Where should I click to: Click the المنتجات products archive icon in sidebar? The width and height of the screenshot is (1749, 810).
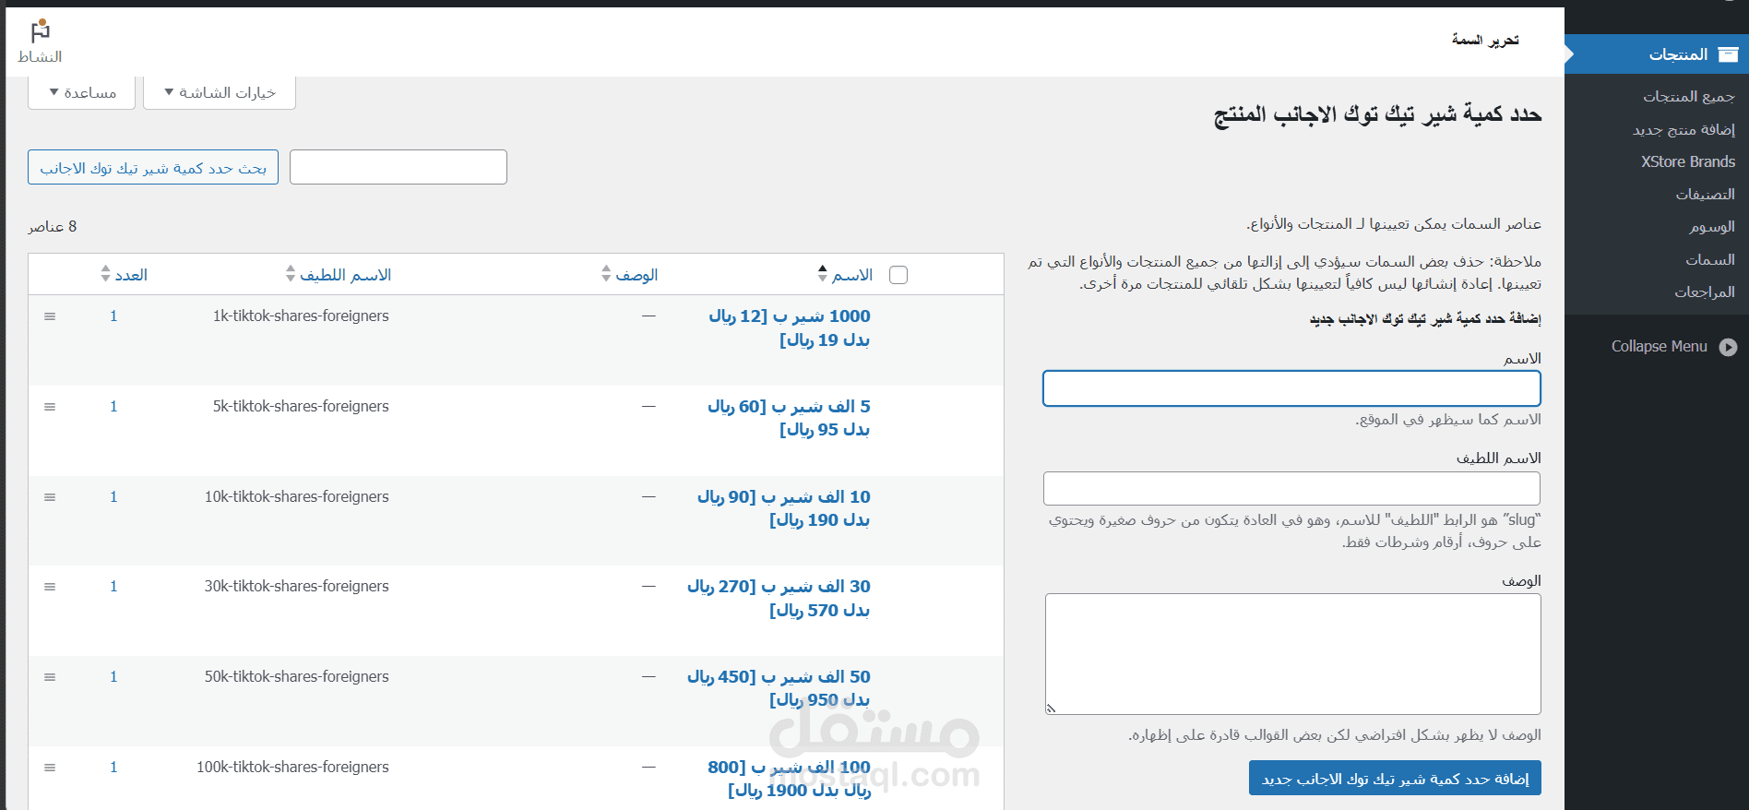coord(1728,54)
